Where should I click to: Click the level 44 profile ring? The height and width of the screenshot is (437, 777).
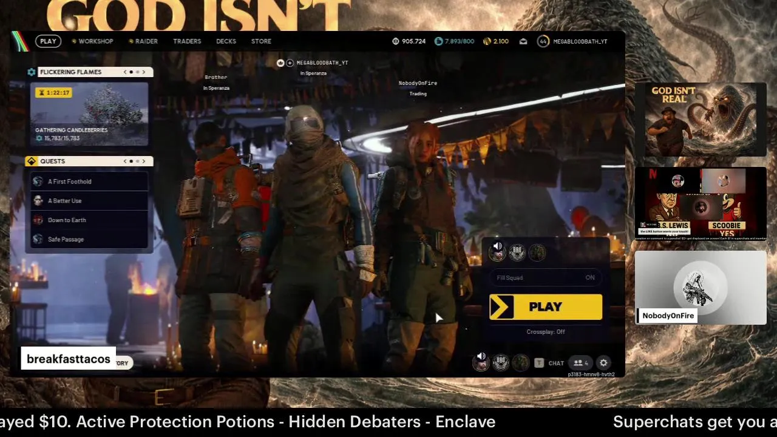543,41
